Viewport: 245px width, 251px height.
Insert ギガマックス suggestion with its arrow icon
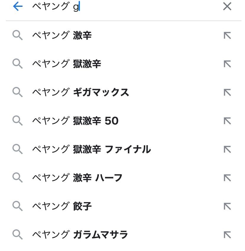(227, 93)
